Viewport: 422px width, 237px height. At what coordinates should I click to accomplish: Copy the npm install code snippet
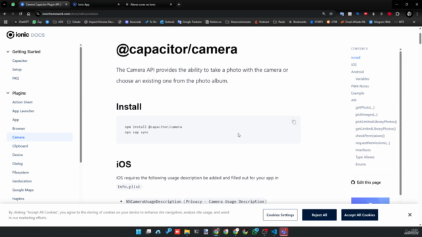(x=294, y=122)
